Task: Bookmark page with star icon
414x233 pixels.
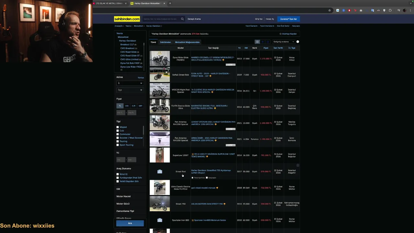Action: (x=330, y=10)
